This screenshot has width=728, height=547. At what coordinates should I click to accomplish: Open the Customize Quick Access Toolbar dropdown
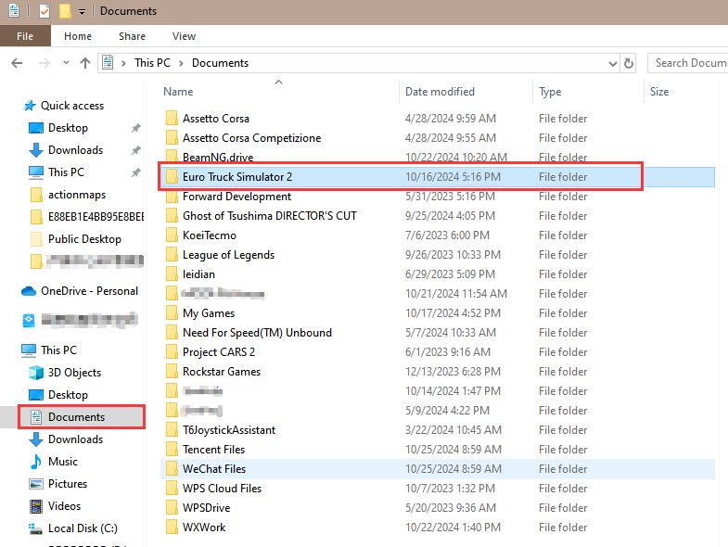[82, 12]
